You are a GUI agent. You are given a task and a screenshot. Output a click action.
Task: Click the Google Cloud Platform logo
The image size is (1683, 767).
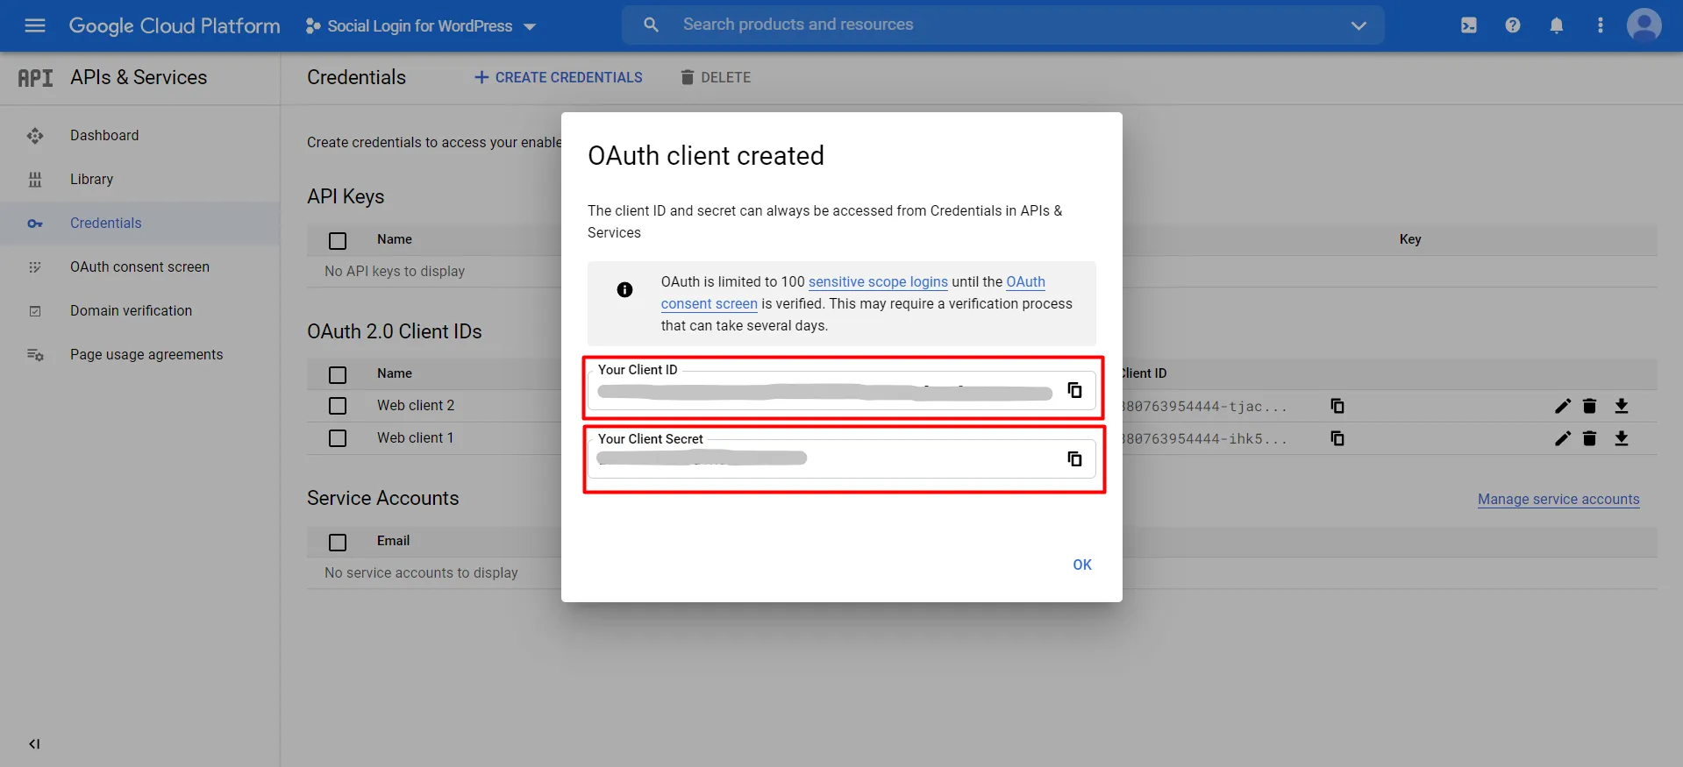[x=175, y=25]
